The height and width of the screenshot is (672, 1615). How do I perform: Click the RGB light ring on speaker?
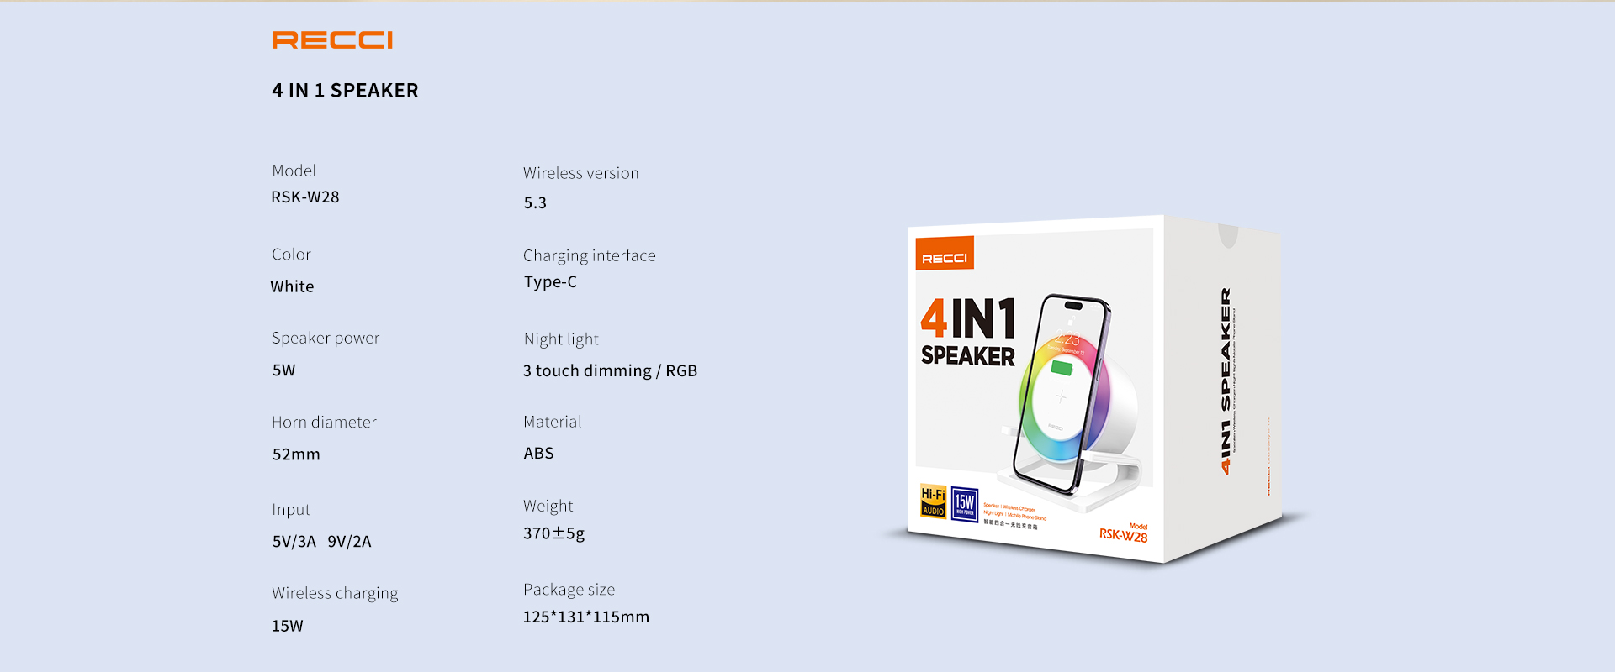(1064, 399)
